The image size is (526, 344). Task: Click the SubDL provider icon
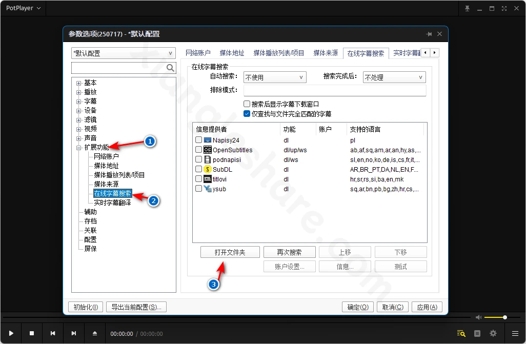click(x=207, y=169)
